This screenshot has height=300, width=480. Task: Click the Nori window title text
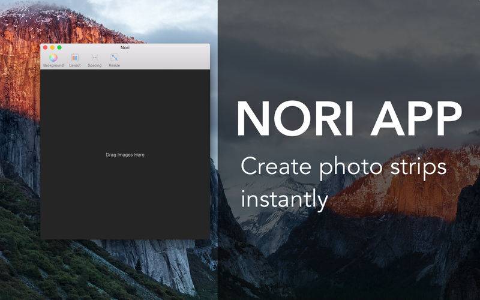pyautogui.click(x=125, y=47)
